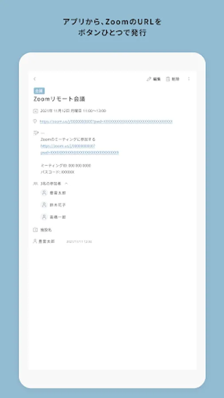Viewport: 224px width, 398px height.
Task: Select the first participant avatar in the list
Action: pos(44,193)
